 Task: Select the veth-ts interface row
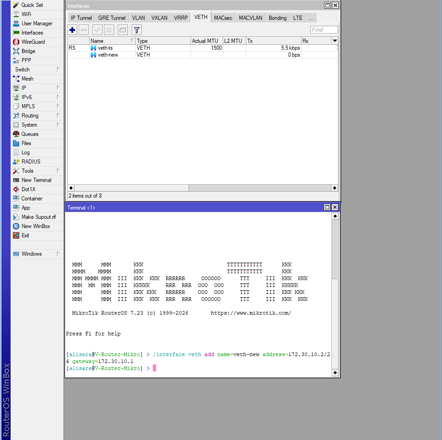pyautogui.click(x=203, y=48)
